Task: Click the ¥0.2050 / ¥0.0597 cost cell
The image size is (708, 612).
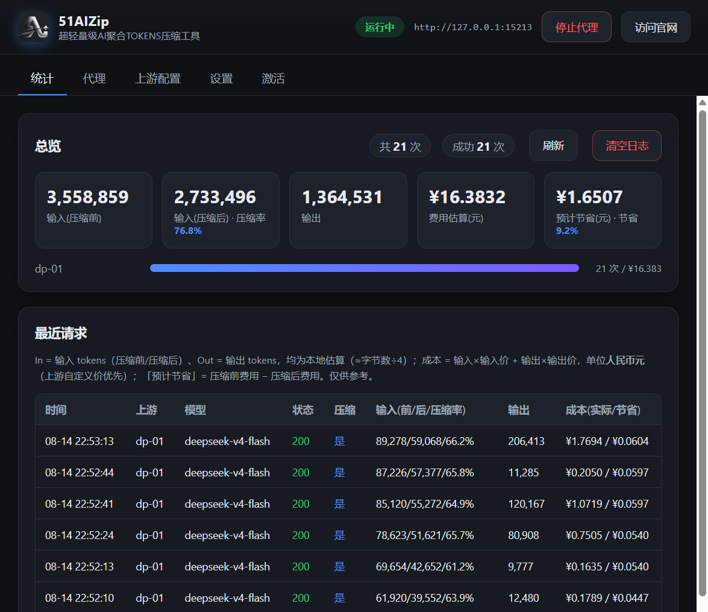Action: pyautogui.click(x=607, y=472)
